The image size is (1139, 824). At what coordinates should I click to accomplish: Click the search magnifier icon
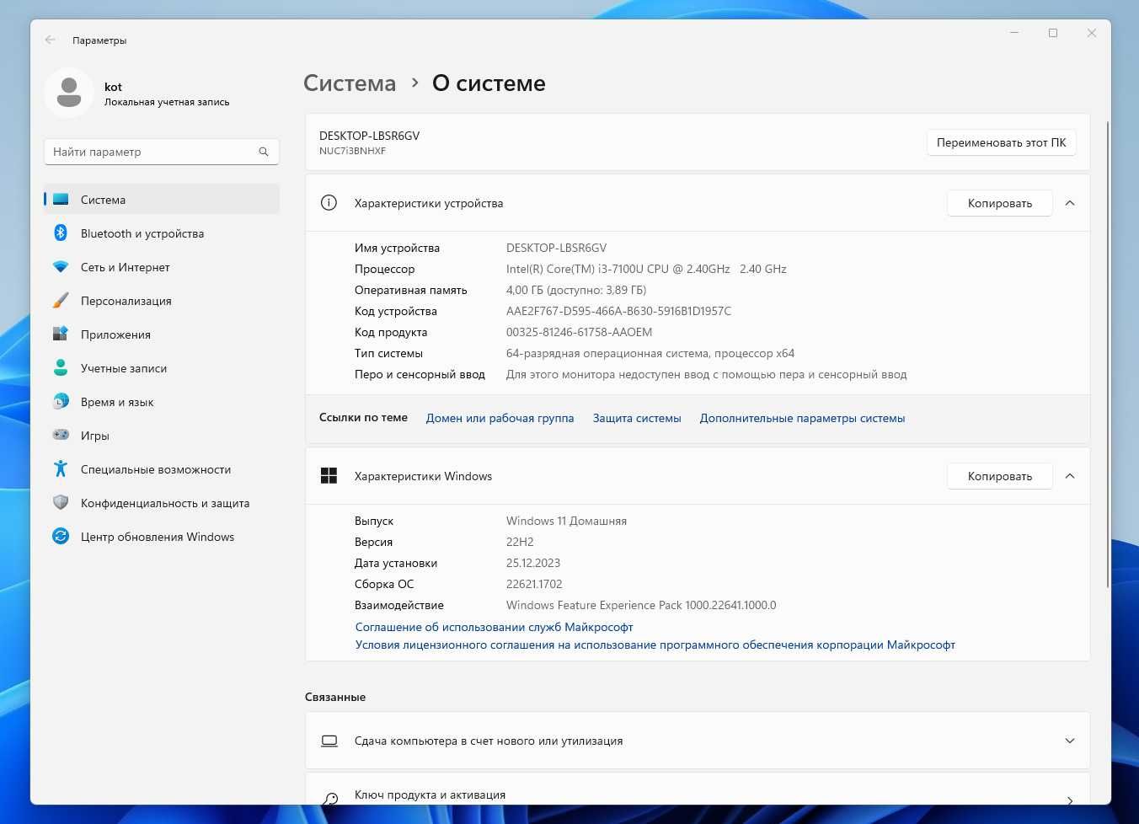264,152
